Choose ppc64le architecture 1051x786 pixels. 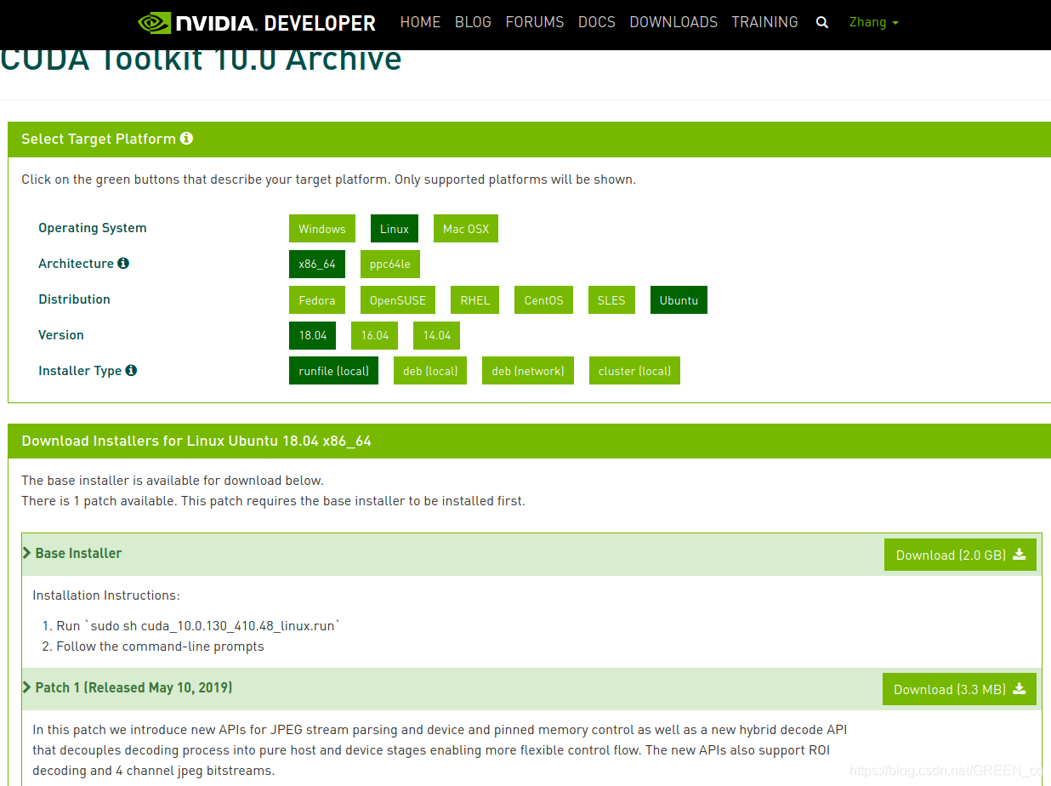[390, 264]
